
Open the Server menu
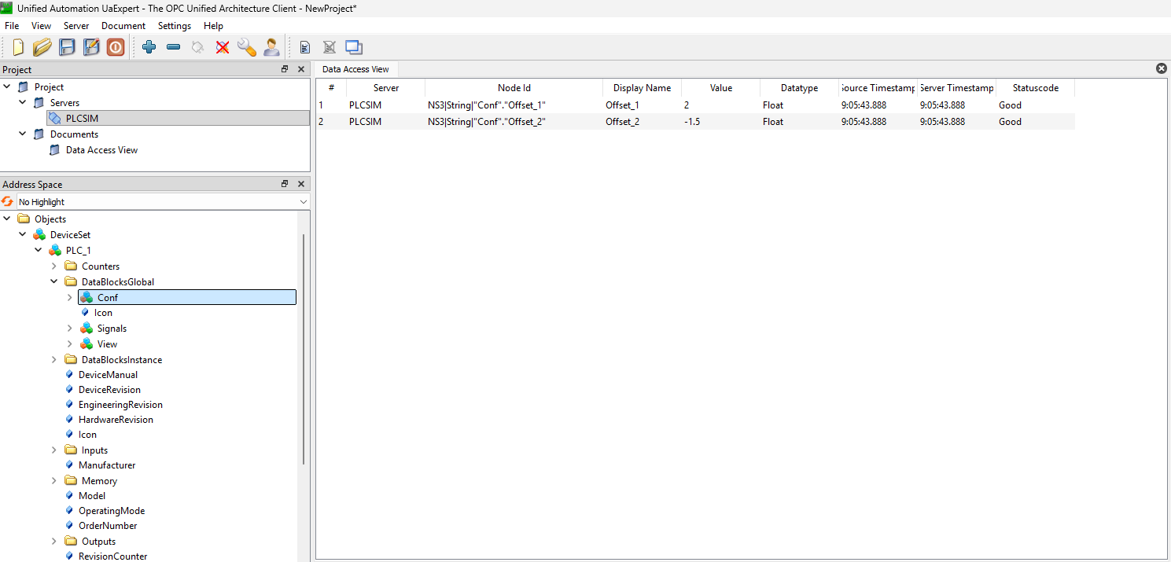tap(76, 26)
